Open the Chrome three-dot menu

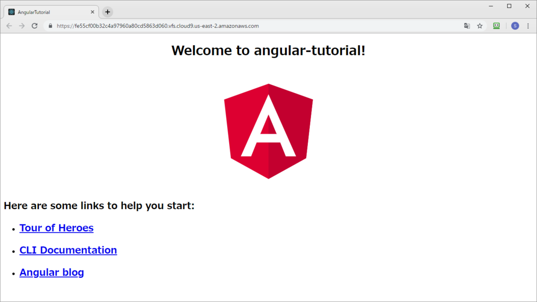click(528, 26)
